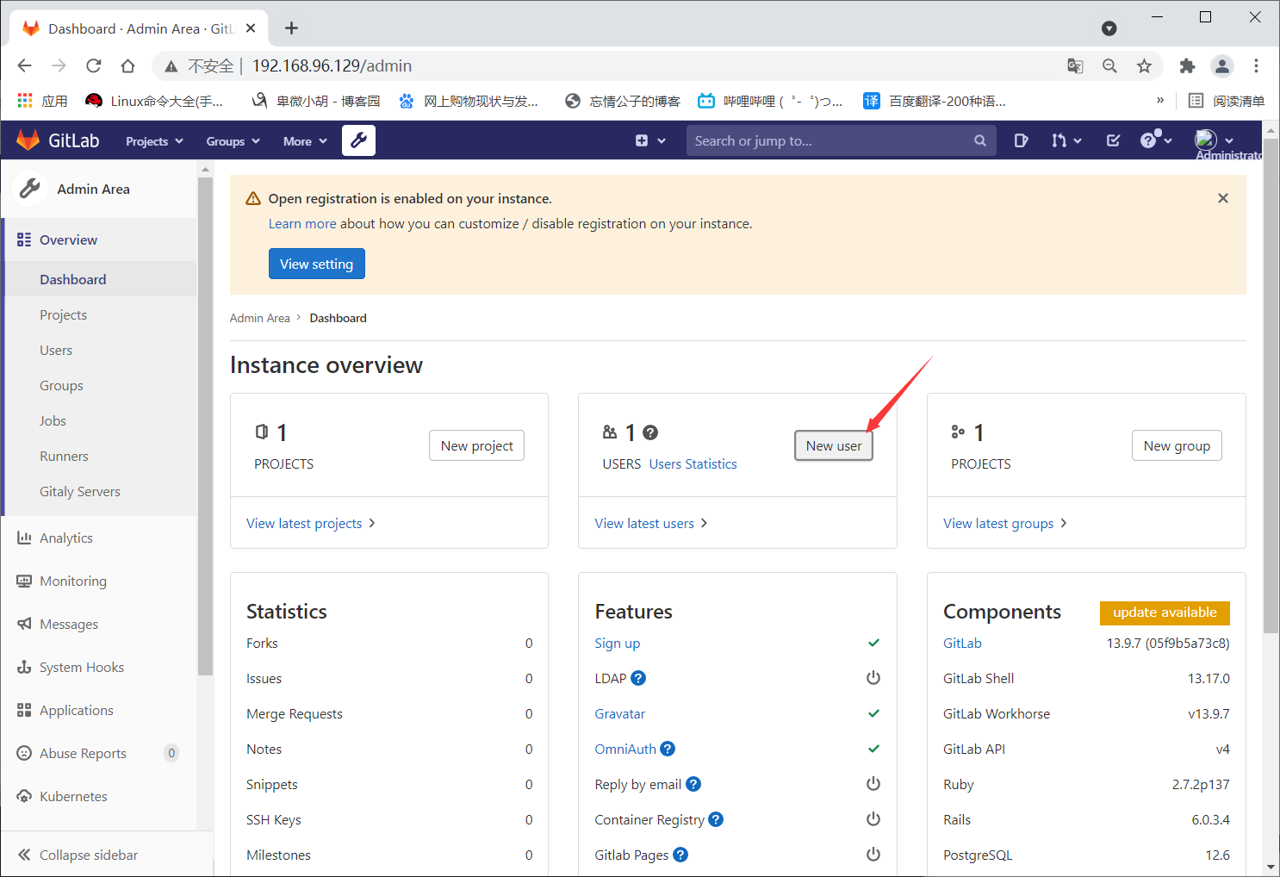Open System Hooks anchor icon in sidebar
The height and width of the screenshot is (877, 1280).
tap(24, 667)
